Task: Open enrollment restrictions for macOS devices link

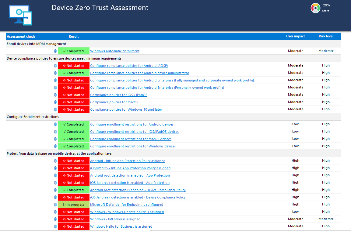Action: [131, 139]
